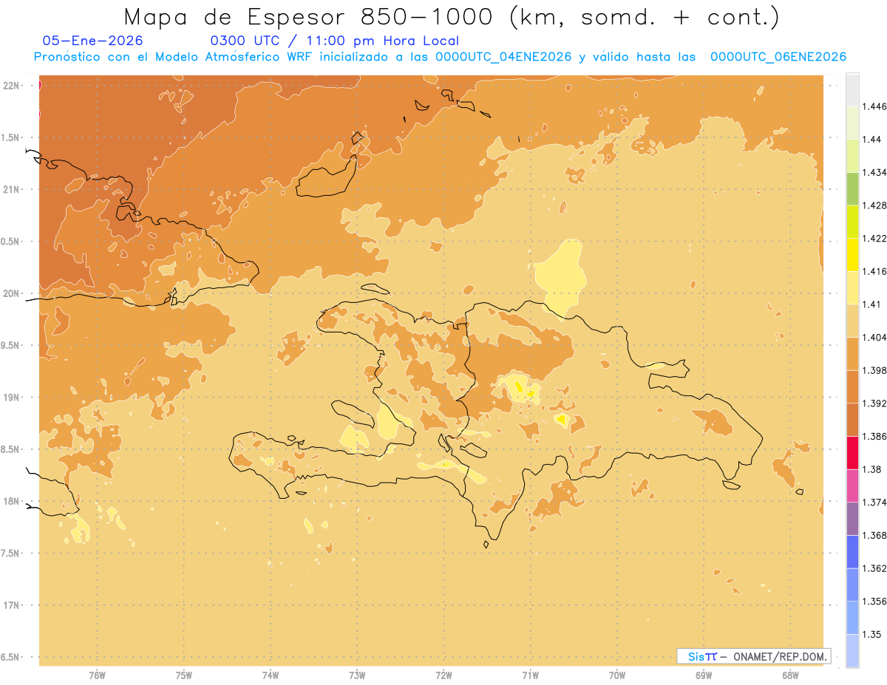This screenshot has height=685, width=887.
Task: Click the legend value 1.428
Action: (875, 205)
